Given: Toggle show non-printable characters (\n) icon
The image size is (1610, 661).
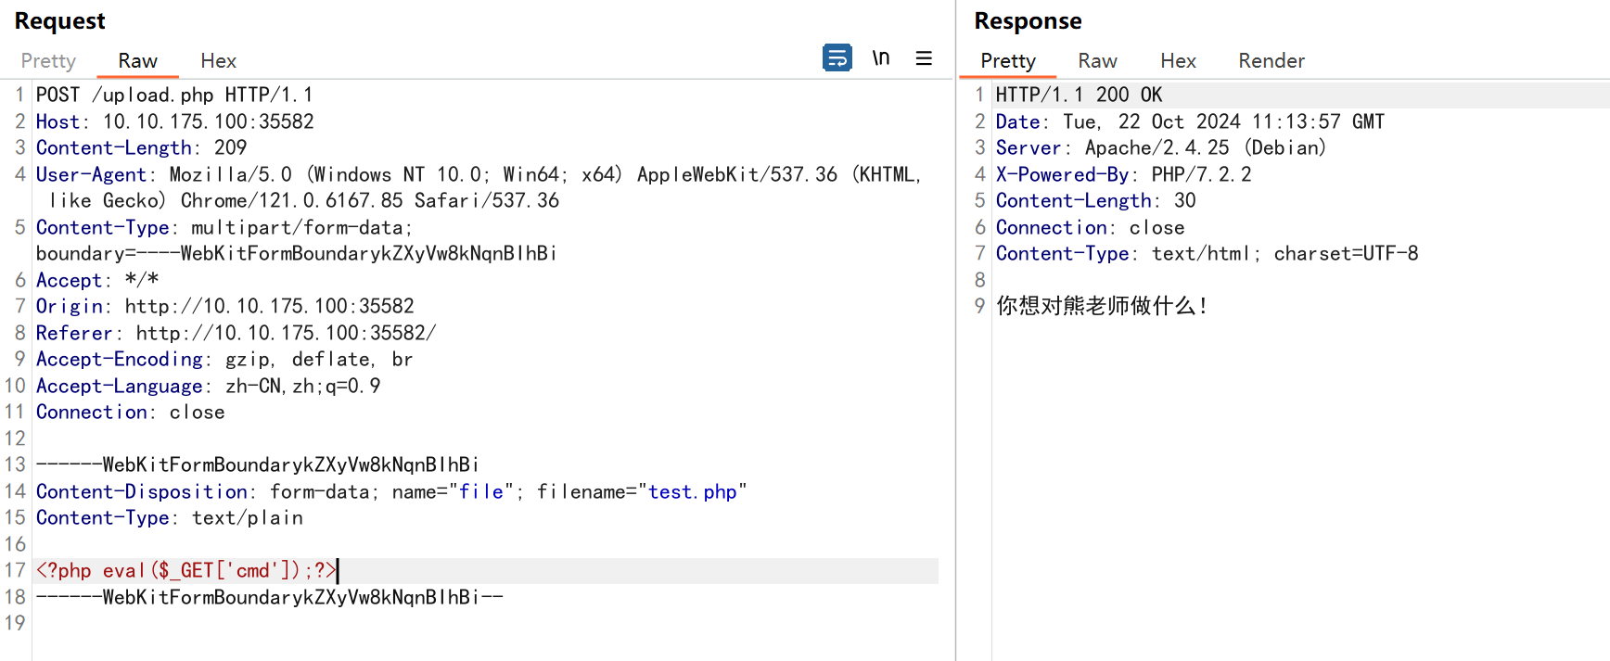Looking at the screenshot, I should click(881, 57).
